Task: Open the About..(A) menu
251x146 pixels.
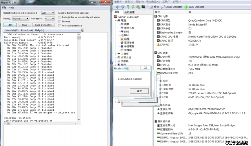Action: click(x=27, y=30)
